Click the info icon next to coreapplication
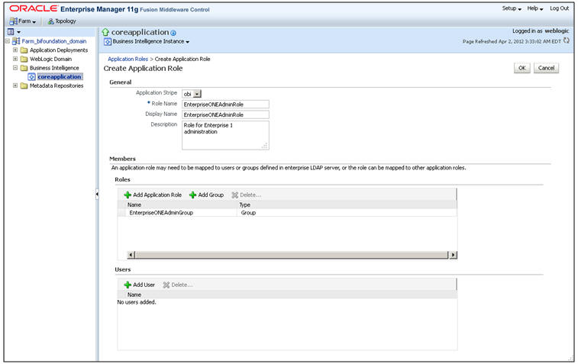The height and width of the screenshot is (364, 578). pos(173,33)
